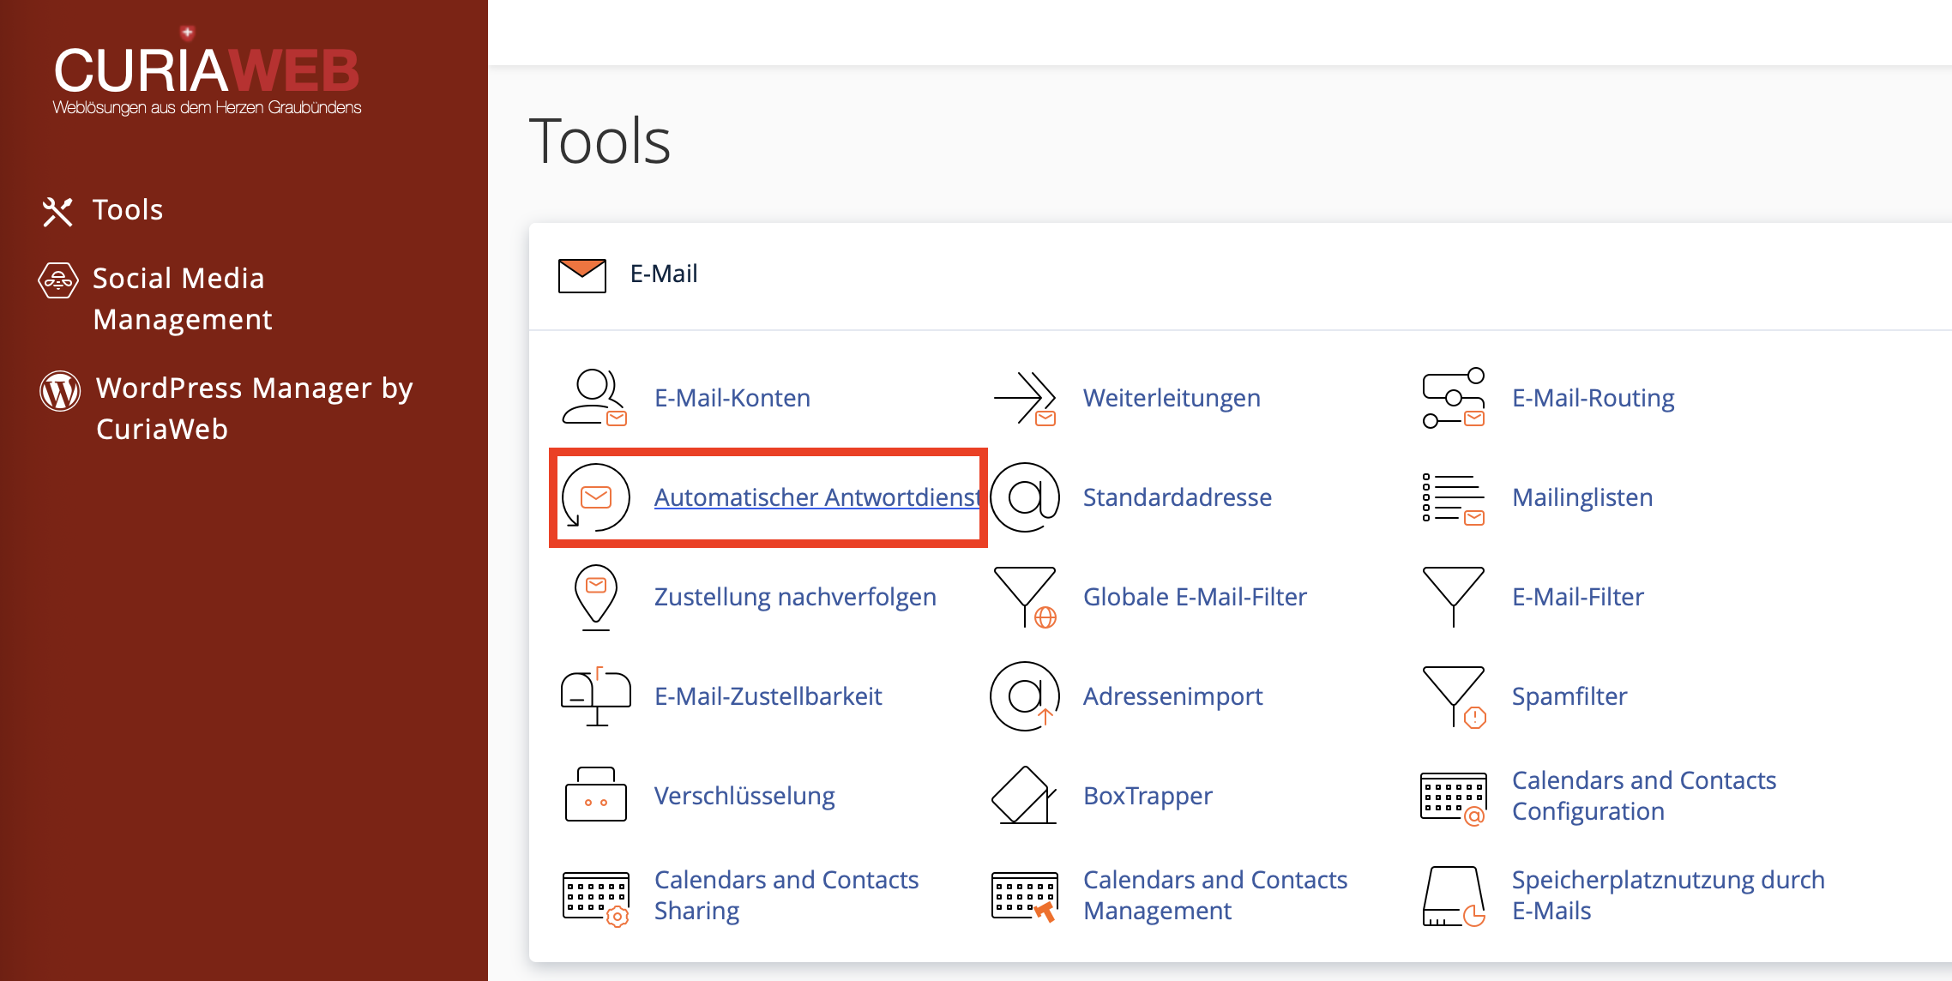Click the Tools page heading
The width and height of the screenshot is (1952, 981).
click(599, 141)
